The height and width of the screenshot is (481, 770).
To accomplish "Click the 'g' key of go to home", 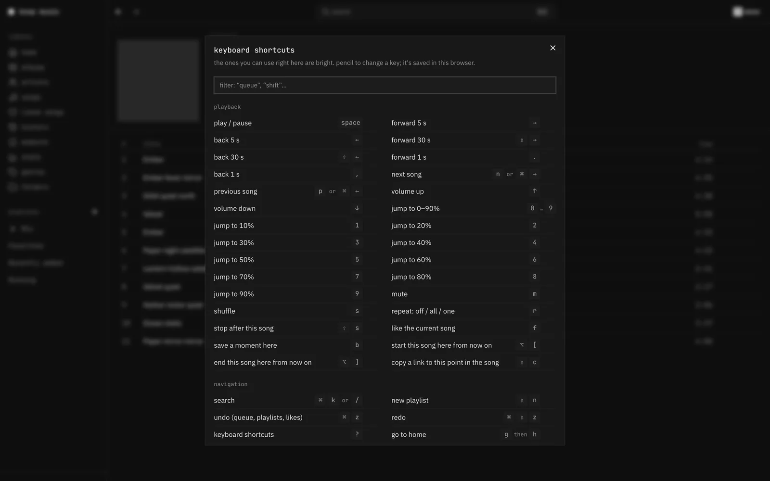I will 506,434.
